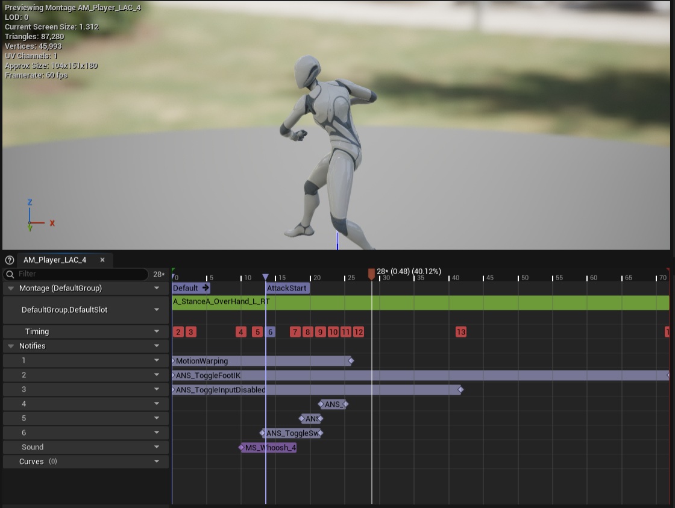
Task: Click timing marker 5
Action: (257, 332)
